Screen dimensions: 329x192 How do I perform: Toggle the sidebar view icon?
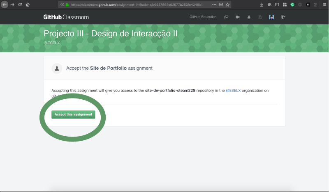click(x=277, y=5)
